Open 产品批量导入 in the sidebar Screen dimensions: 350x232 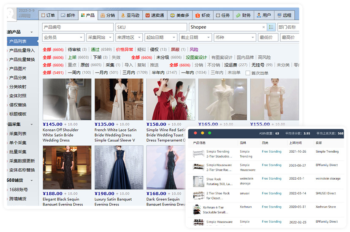(x=22, y=51)
